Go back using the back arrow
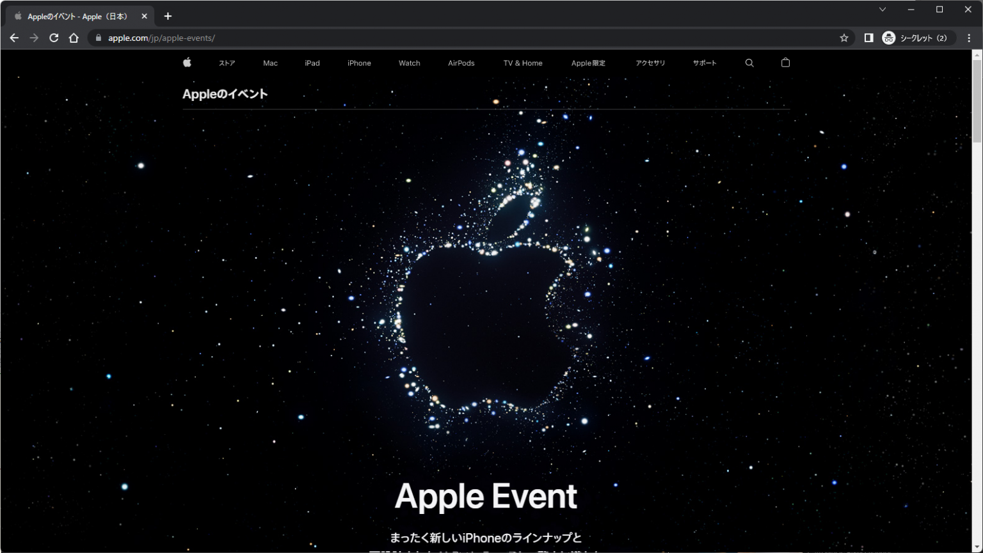This screenshot has width=983, height=553. pyautogui.click(x=14, y=38)
